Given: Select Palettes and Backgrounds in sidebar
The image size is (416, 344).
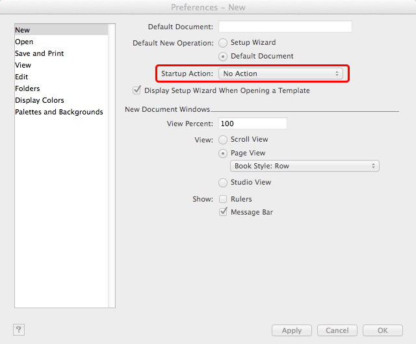Looking at the screenshot, I should [59, 112].
